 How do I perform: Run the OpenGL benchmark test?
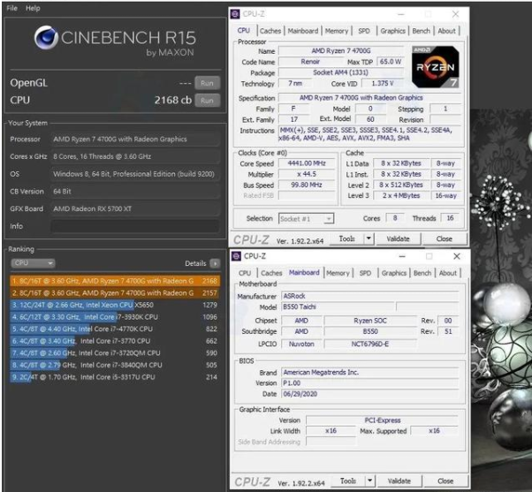pyautogui.click(x=207, y=82)
